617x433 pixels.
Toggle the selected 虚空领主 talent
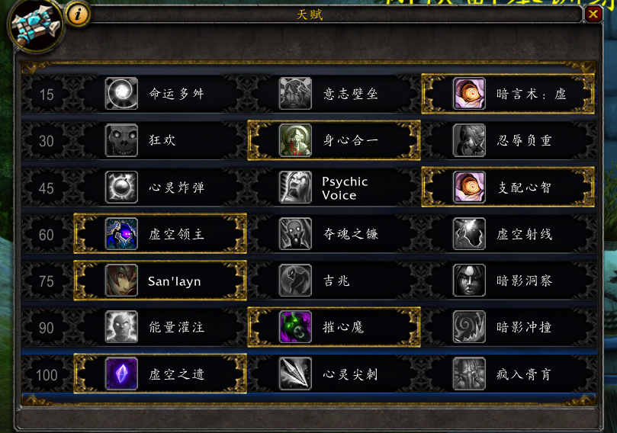pos(160,233)
